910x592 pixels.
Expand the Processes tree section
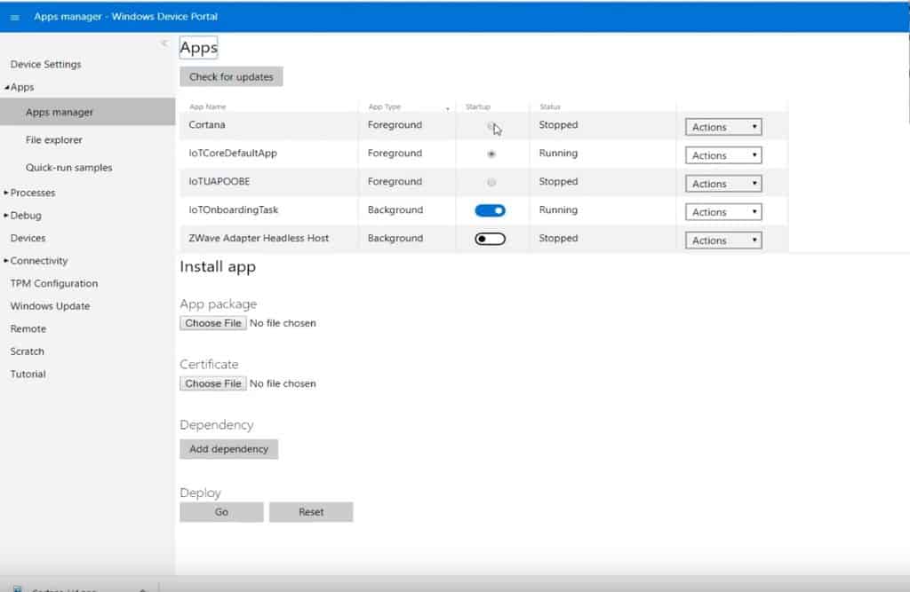[x=7, y=193]
